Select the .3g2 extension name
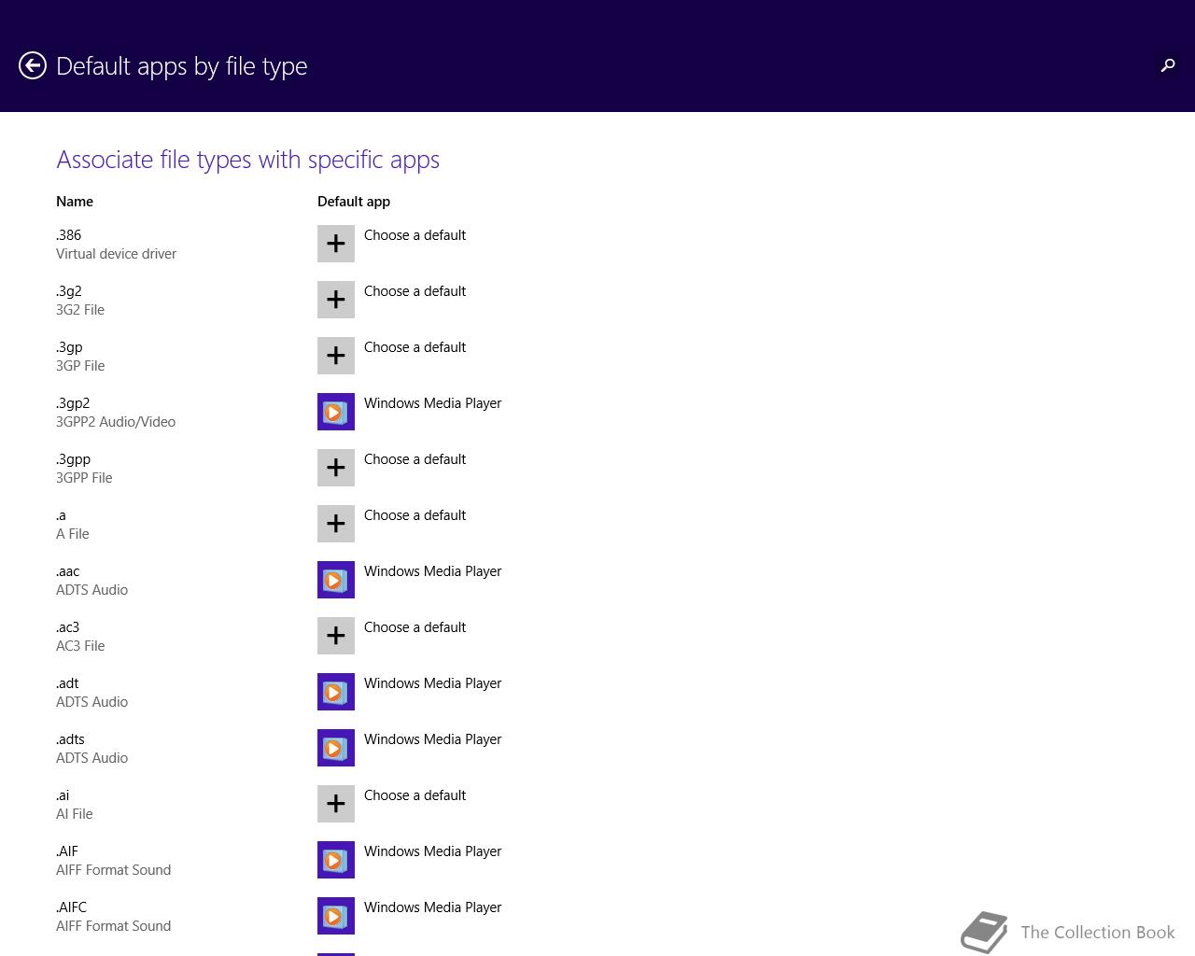Screen dimensions: 1195x956 [x=68, y=291]
